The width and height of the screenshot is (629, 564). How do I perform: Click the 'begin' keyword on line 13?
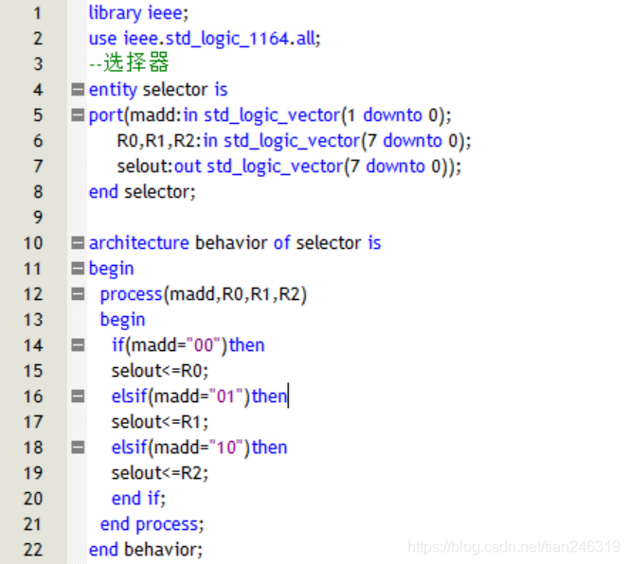tap(122, 321)
